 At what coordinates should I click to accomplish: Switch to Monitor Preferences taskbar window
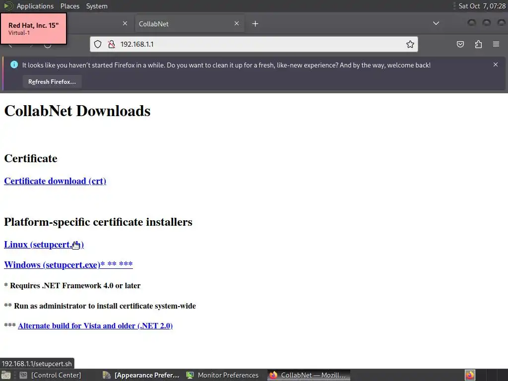click(x=224, y=375)
